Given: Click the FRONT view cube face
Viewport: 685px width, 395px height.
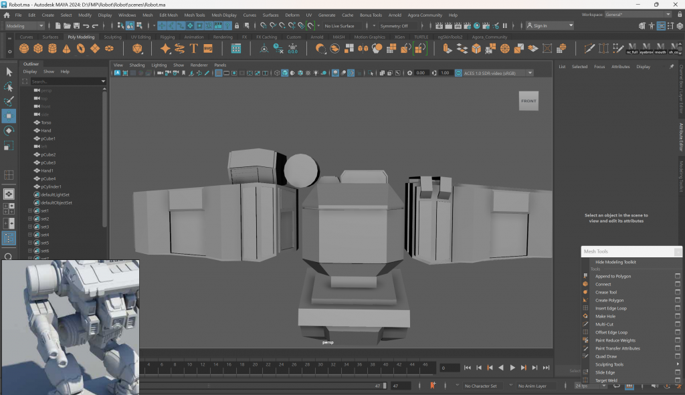Looking at the screenshot, I should [528, 101].
